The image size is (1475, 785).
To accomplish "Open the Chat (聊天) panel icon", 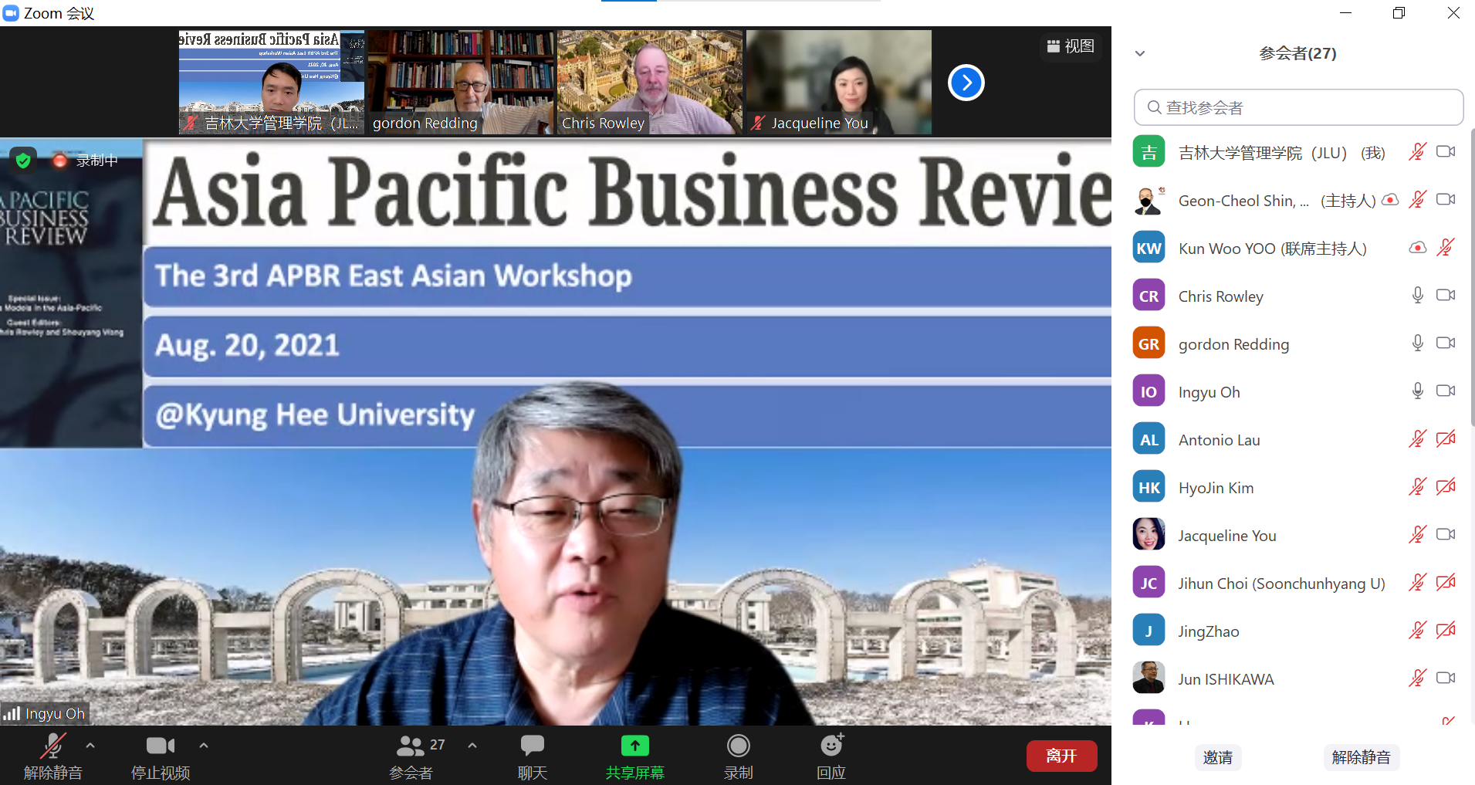I will point(532,746).
